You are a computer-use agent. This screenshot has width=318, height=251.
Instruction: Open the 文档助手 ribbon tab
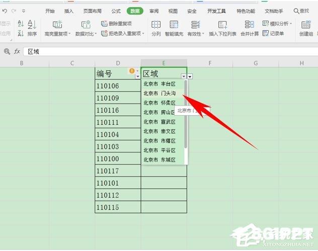pos(274,11)
